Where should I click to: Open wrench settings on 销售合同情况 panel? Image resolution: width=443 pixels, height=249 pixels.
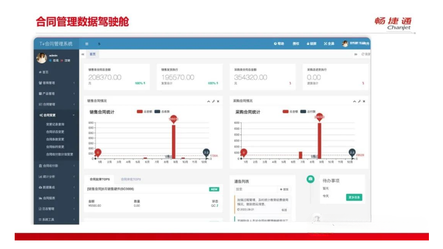click(214, 101)
